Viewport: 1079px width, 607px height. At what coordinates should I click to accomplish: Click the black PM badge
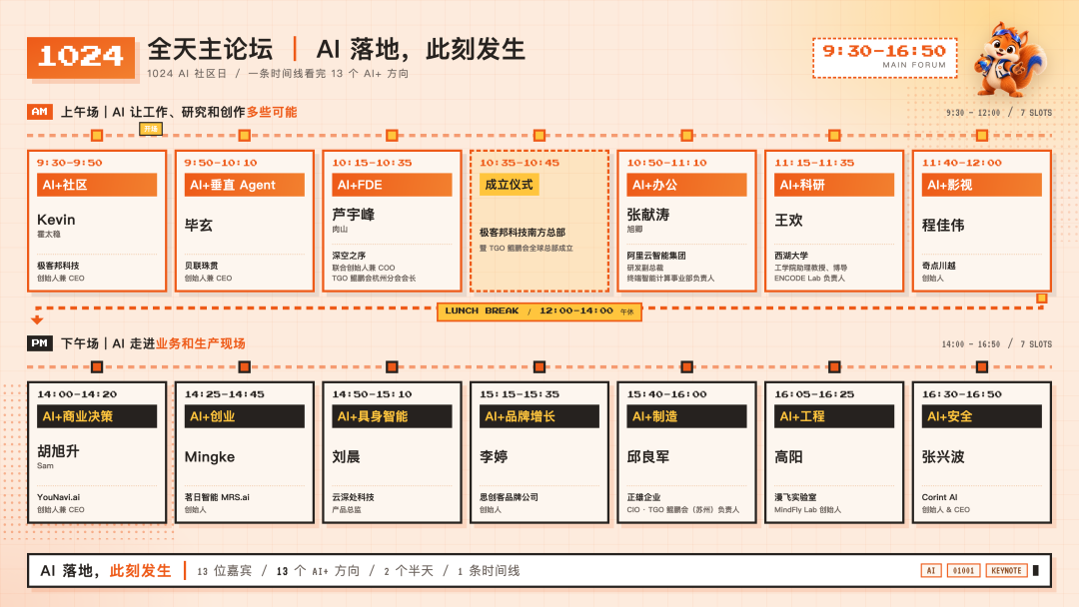click(x=40, y=343)
